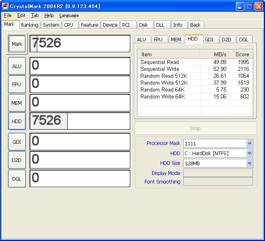Click the MB/s column header
Image resolution: width=265 pixels, height=241 pixels.
pos(215,54)
